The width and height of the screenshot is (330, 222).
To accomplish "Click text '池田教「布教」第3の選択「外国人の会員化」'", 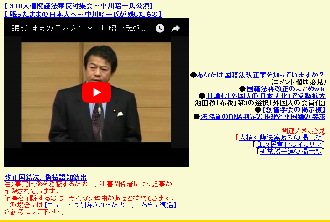I will pos(260,103).
